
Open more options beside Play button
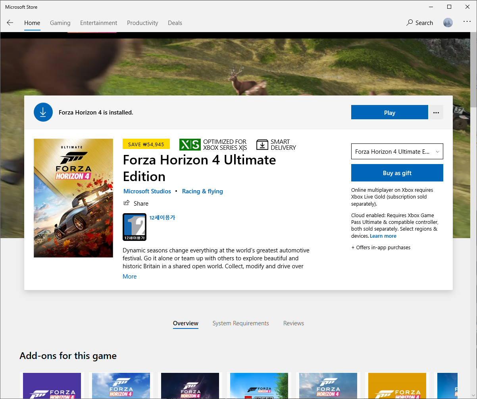[x=436, y=113]
